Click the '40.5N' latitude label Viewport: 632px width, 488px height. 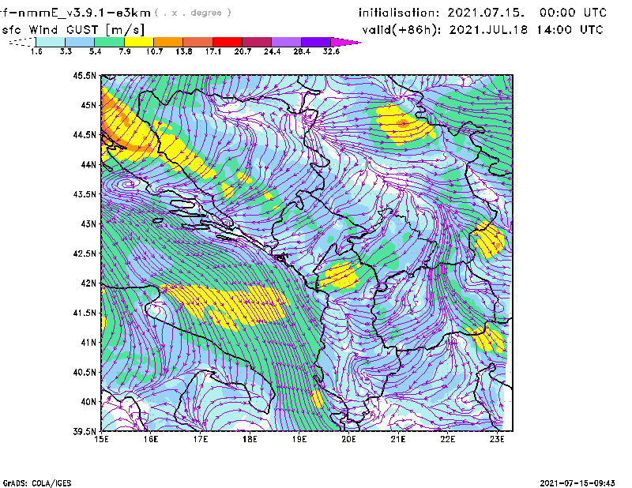tap(85, 373)
